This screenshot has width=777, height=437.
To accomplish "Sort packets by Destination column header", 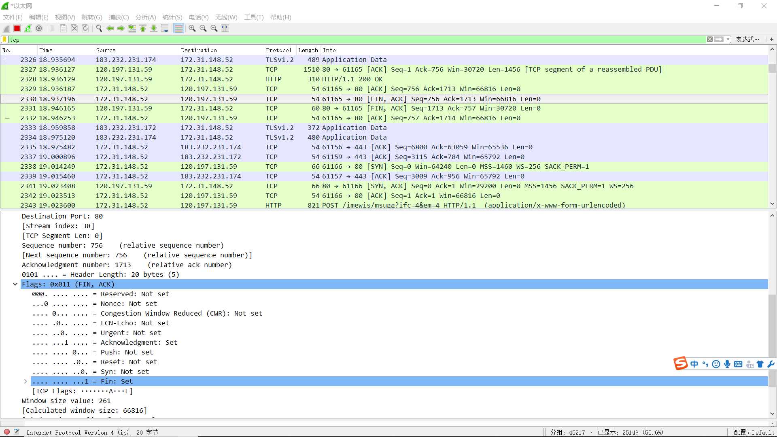I will [x=221, y=50].
